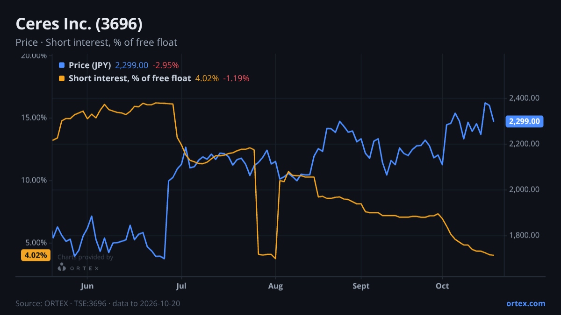Screen dimensions: 561x315
Task: Click the blue Price legend color swatch
Action: (x=62, y=65)
